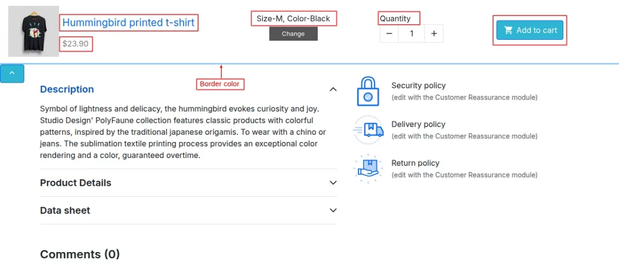Click the $23.90 price text
Image resolution: width=619 pixels, height=268 pixels.
pyautogui.click(x=75, y=44)
